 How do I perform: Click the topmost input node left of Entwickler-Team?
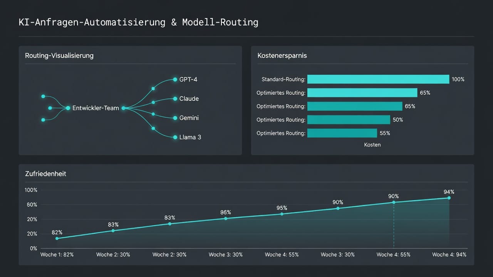(43, 96)
